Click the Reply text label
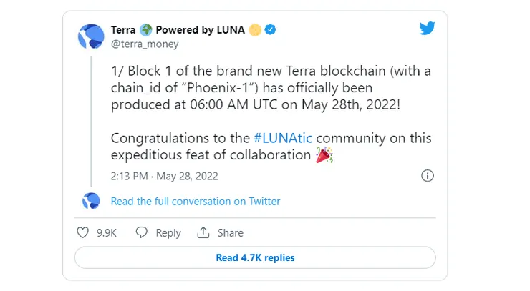The image size is (530, 291). tap(168, 232)
